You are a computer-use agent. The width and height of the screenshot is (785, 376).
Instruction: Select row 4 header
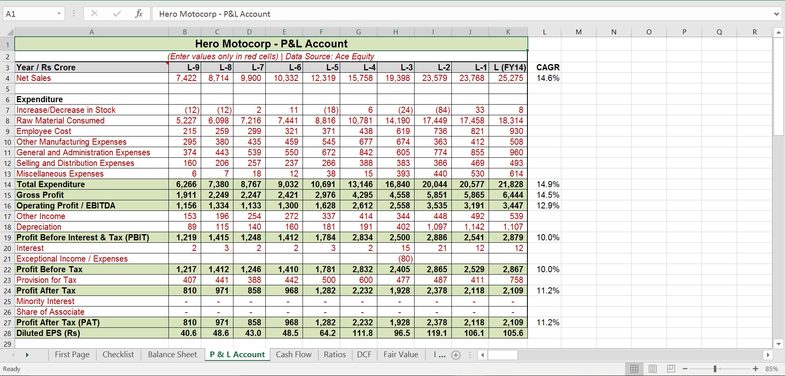click(x=7, y=78)
